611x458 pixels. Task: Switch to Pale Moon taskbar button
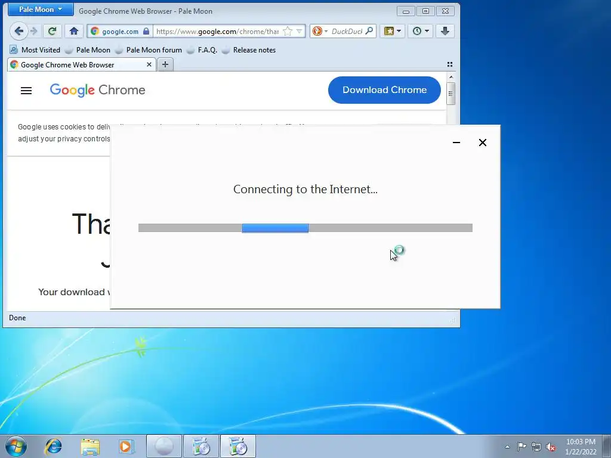(x=164, y=446)
